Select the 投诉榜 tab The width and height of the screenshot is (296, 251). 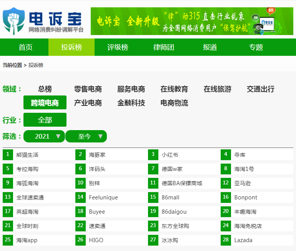[72, 47]
